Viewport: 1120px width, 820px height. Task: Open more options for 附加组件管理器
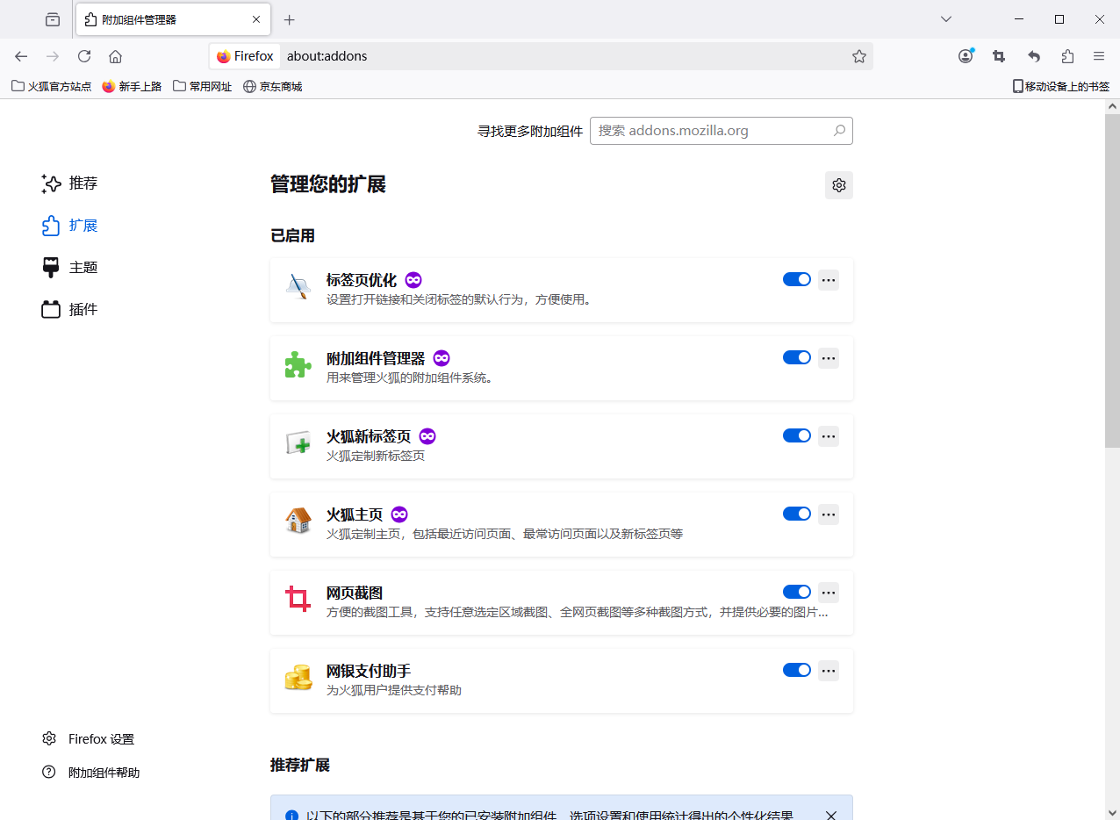pos(829,358)
